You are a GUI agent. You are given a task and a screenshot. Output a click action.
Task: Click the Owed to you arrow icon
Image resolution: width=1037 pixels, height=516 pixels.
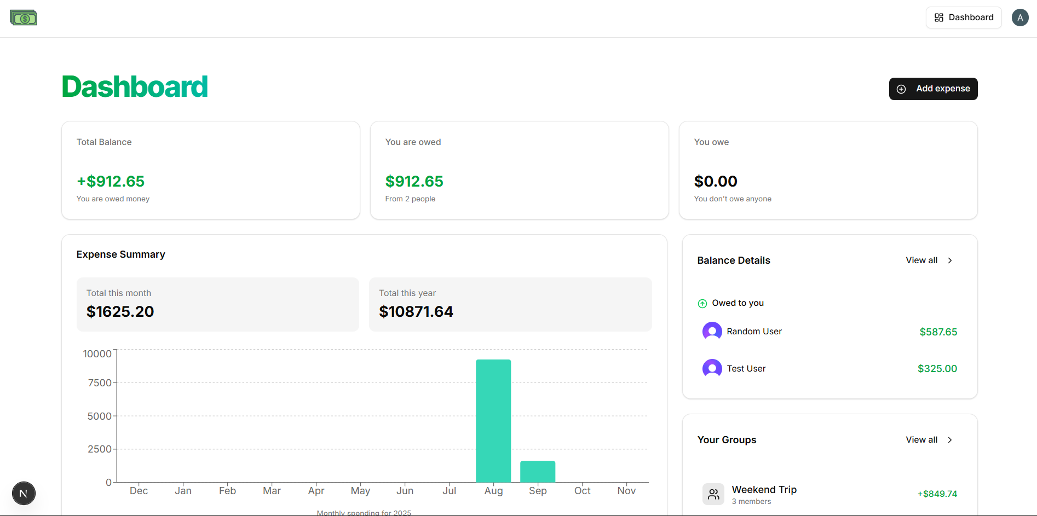coord(702,303)
